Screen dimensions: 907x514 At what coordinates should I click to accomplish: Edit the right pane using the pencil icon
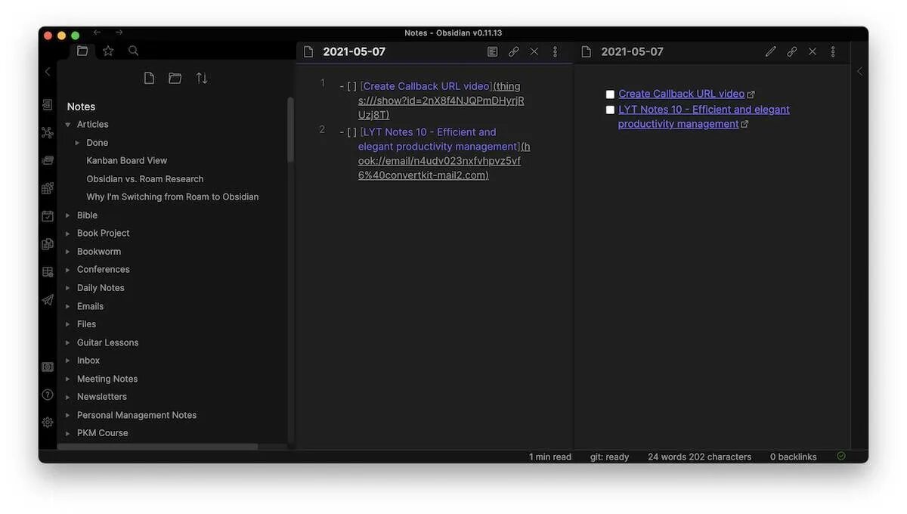pyautogui.click(x=770, y=51)
